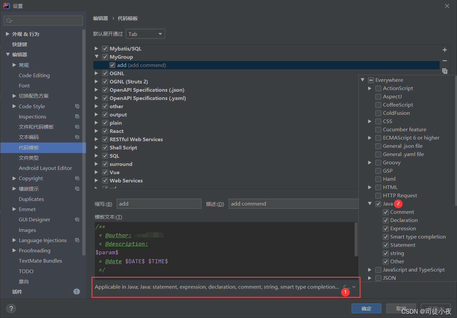Viewport: 457px width, 318px height.
Task: Click the project-level icon beside Language Injections
Action: click(x=77, y=240)
